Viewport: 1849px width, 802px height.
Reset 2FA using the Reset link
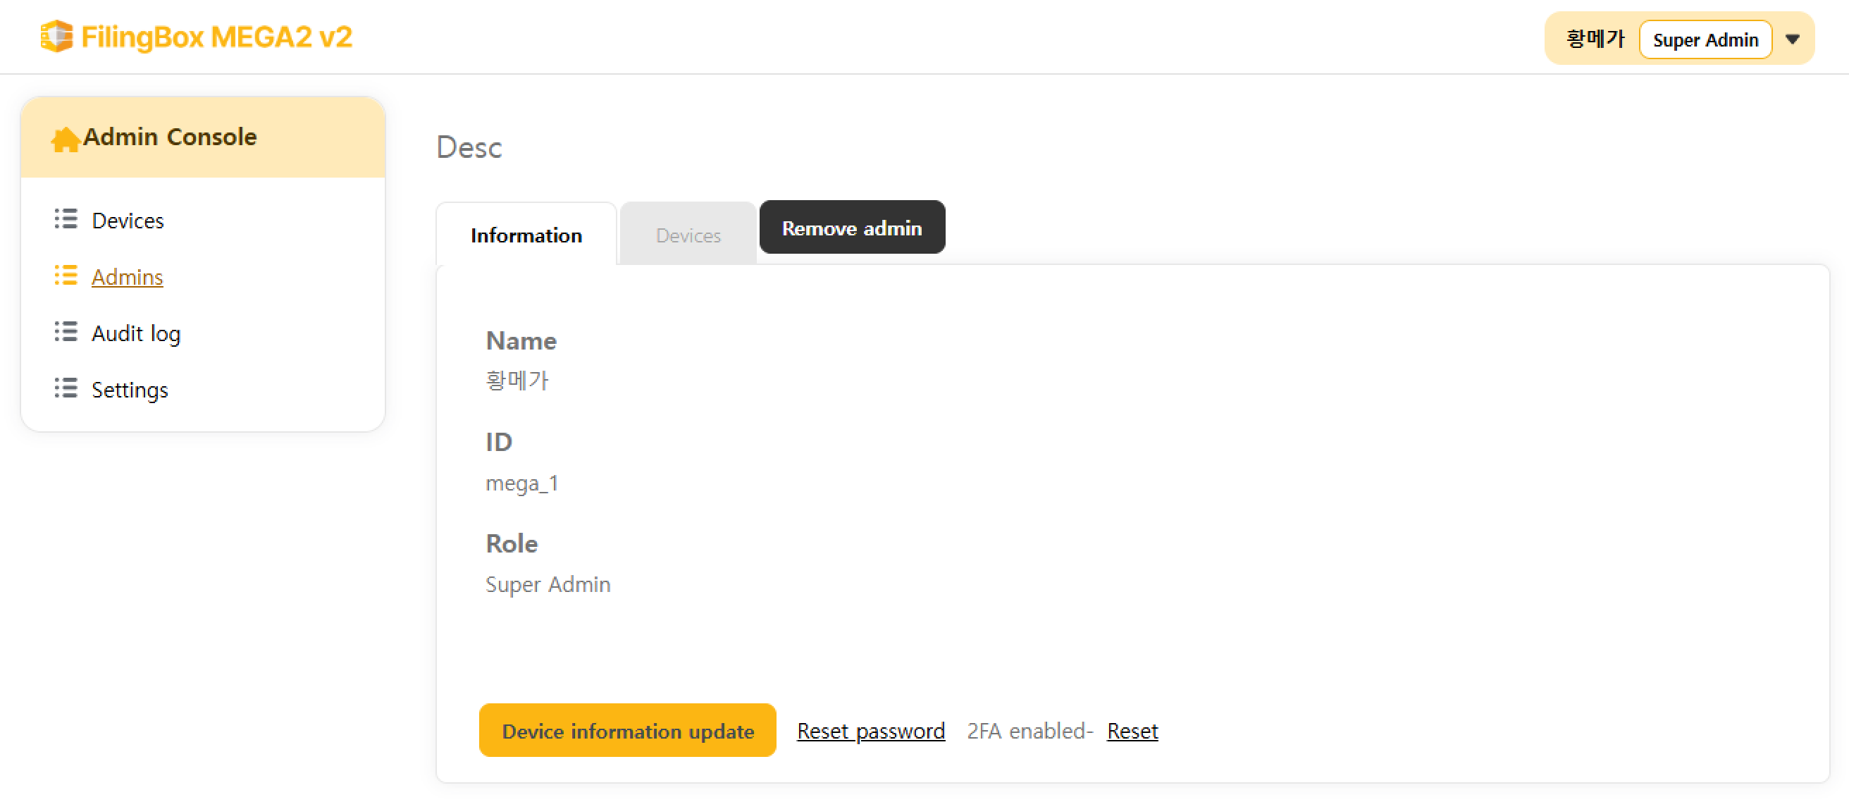click(1132, 730)
